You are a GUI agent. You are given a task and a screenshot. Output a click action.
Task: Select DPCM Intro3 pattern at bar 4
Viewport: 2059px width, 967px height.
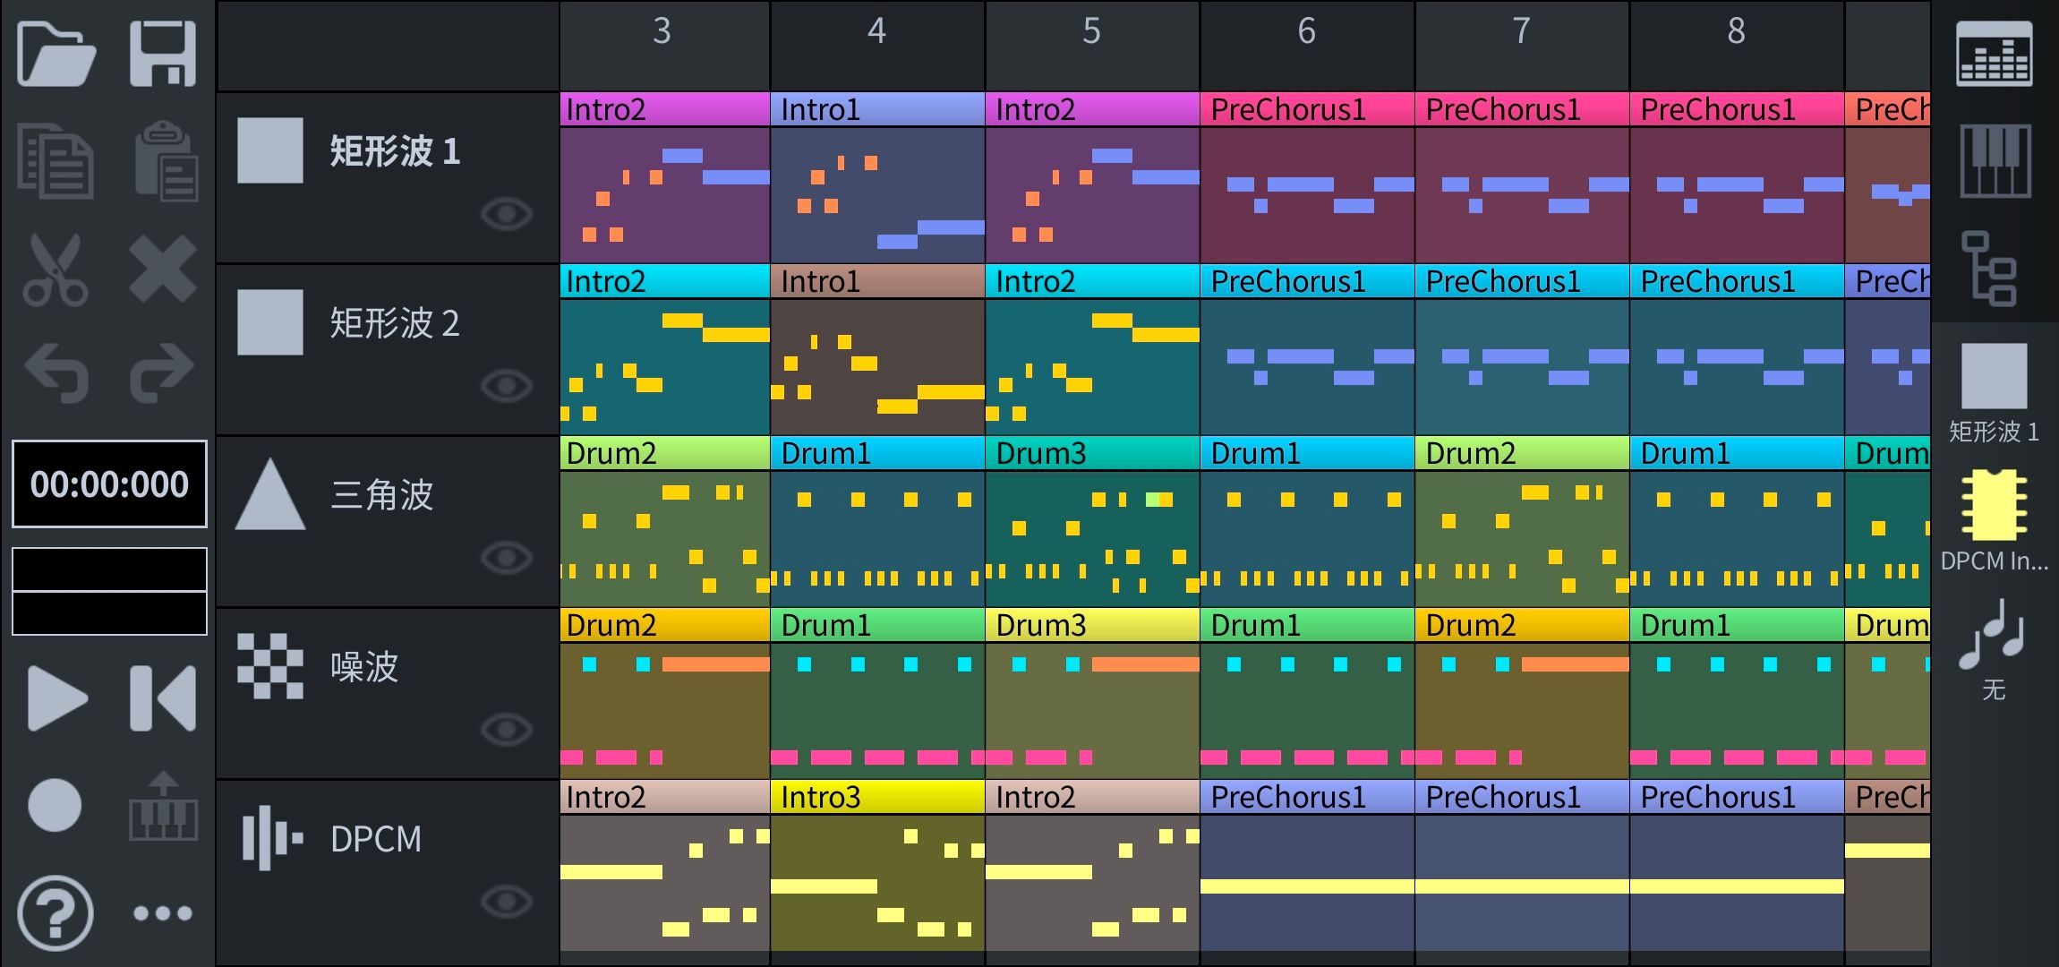877,865
